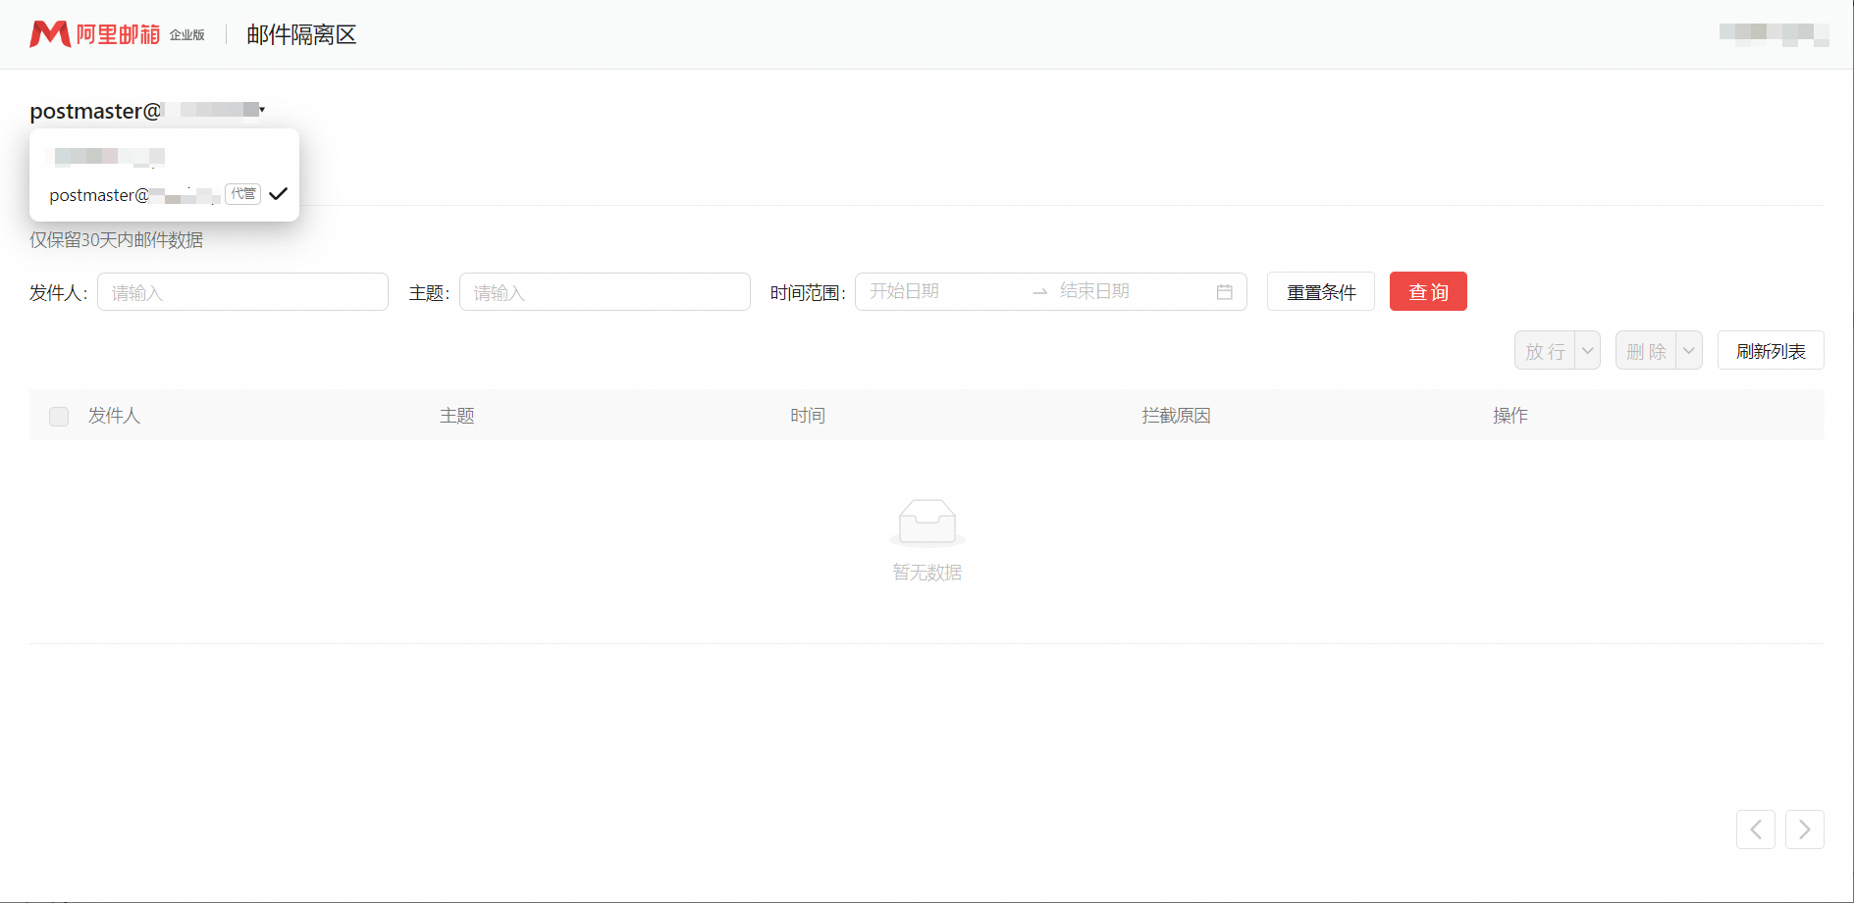The width and height of the screenshot is (1854, 903).
Task: Click the empty inbox 暂无数据 icon
Action: (x=927, y=522)
